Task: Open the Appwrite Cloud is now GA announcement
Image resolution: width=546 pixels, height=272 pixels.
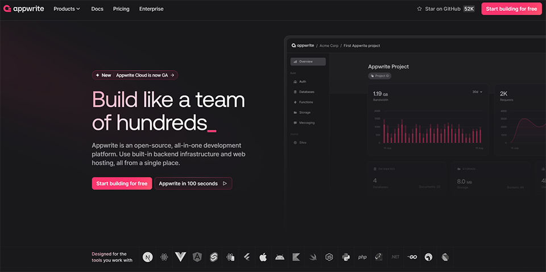Action: click(135, 75)
